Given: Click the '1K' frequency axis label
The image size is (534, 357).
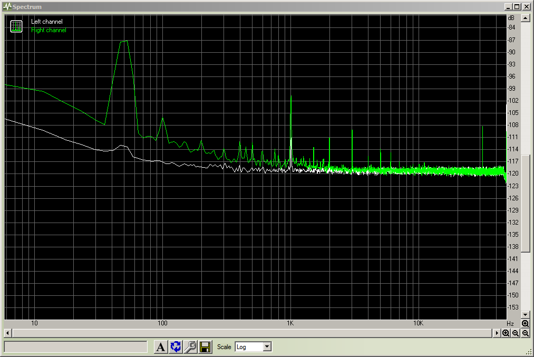Looking at the screenshot, I should pyautogui.click(x=290, y=323).
